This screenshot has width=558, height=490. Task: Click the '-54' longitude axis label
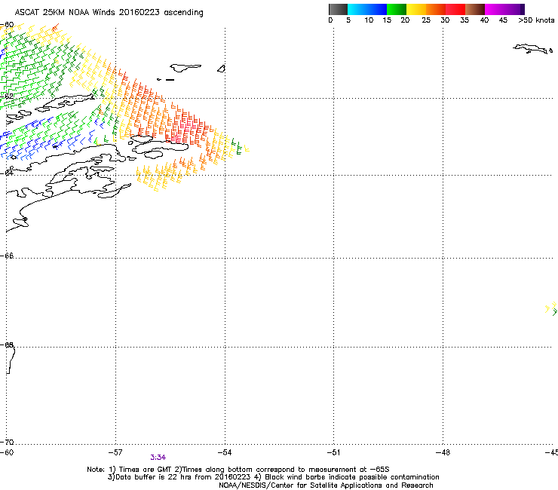(x=225, y=452)
